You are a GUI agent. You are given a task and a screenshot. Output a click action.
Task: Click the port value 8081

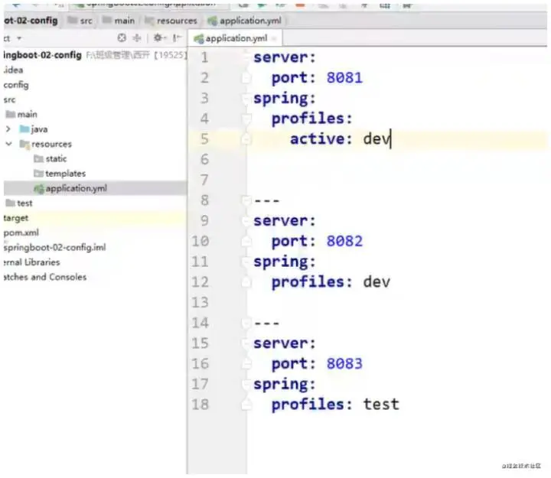pyautogui.click(x=344, y=78)
